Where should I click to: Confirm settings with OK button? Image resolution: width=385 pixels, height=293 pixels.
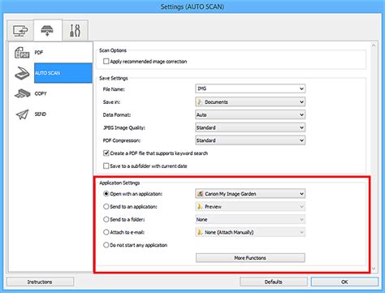click(x=344, y=282)
